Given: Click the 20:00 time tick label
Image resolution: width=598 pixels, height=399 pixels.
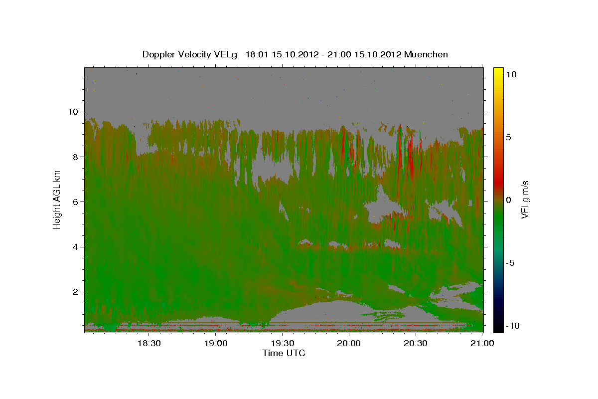Looking at the screenshot, I should [x=349, y=343].
